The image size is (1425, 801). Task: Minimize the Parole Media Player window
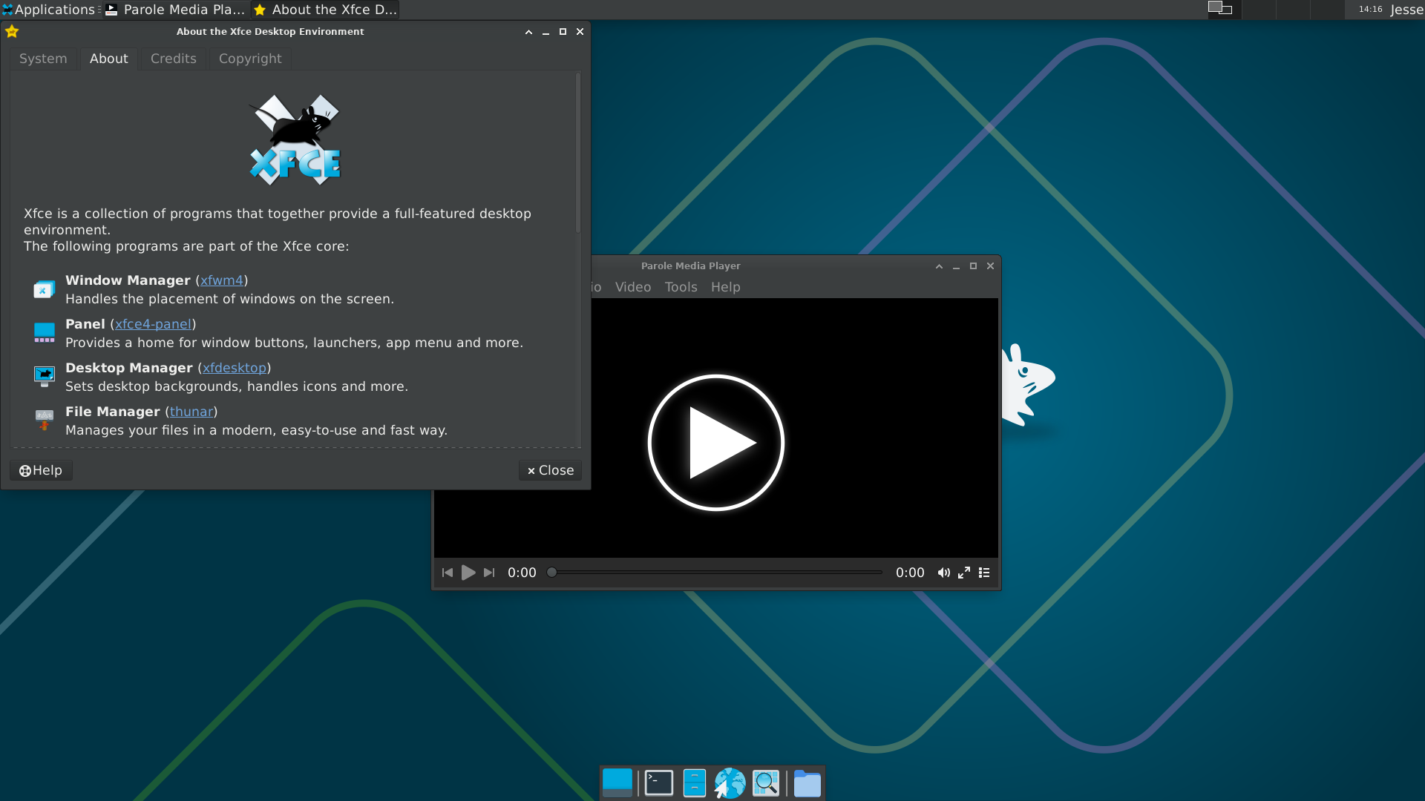[956, 266]
